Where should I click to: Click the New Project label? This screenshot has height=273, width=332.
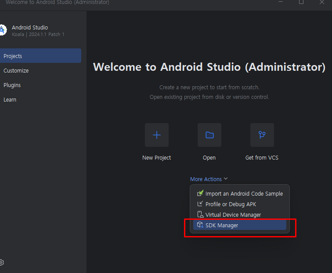(156, 158)
